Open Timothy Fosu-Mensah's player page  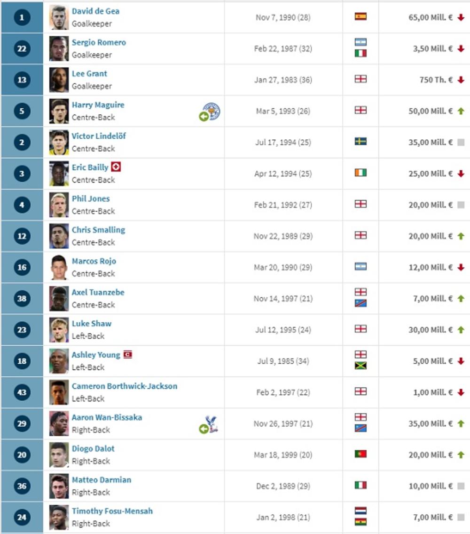click(x=112, y=511)
